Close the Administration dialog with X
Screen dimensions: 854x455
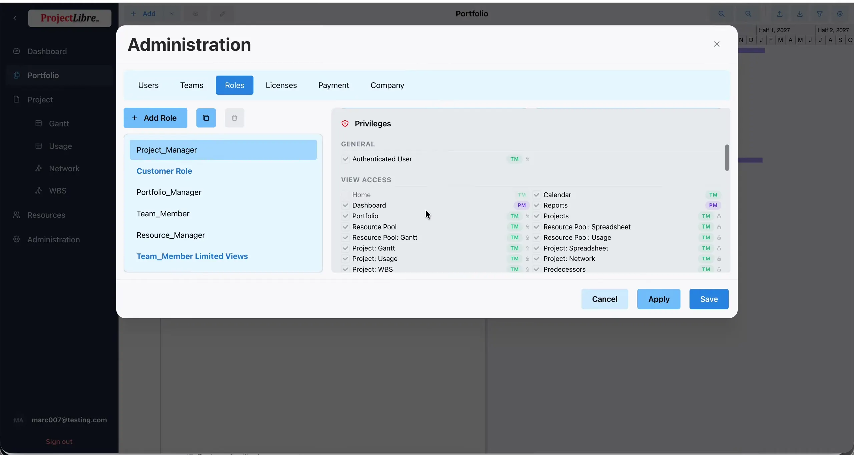[716, 44]
